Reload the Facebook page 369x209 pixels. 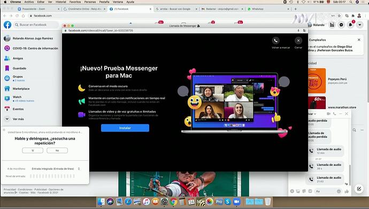pos(17,16)
